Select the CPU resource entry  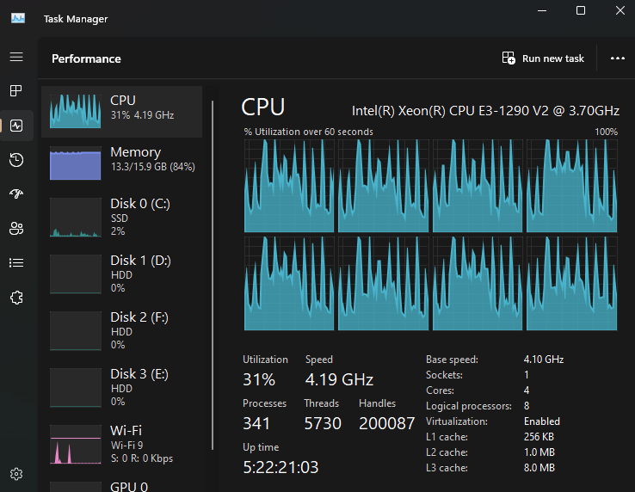[x=121, y=112]
